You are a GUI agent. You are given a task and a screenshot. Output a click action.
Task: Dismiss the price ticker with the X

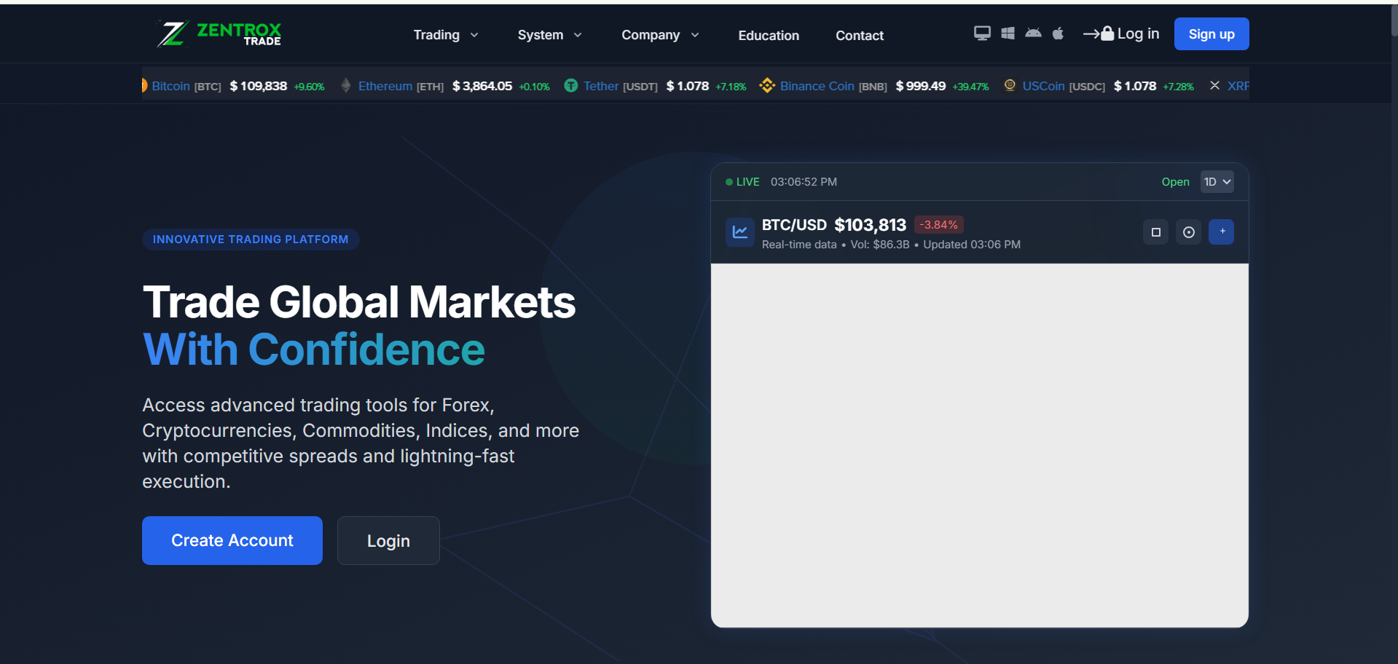pos(1214,85)
